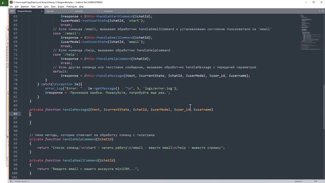
Task: Click the $response assignment on line 81
Action: (107, 93)
